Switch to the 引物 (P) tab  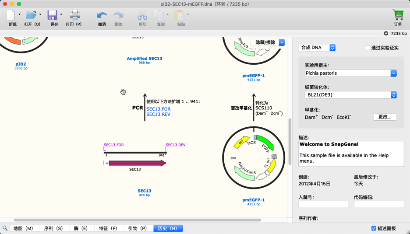pyautogui.click(x=138, y=228)
